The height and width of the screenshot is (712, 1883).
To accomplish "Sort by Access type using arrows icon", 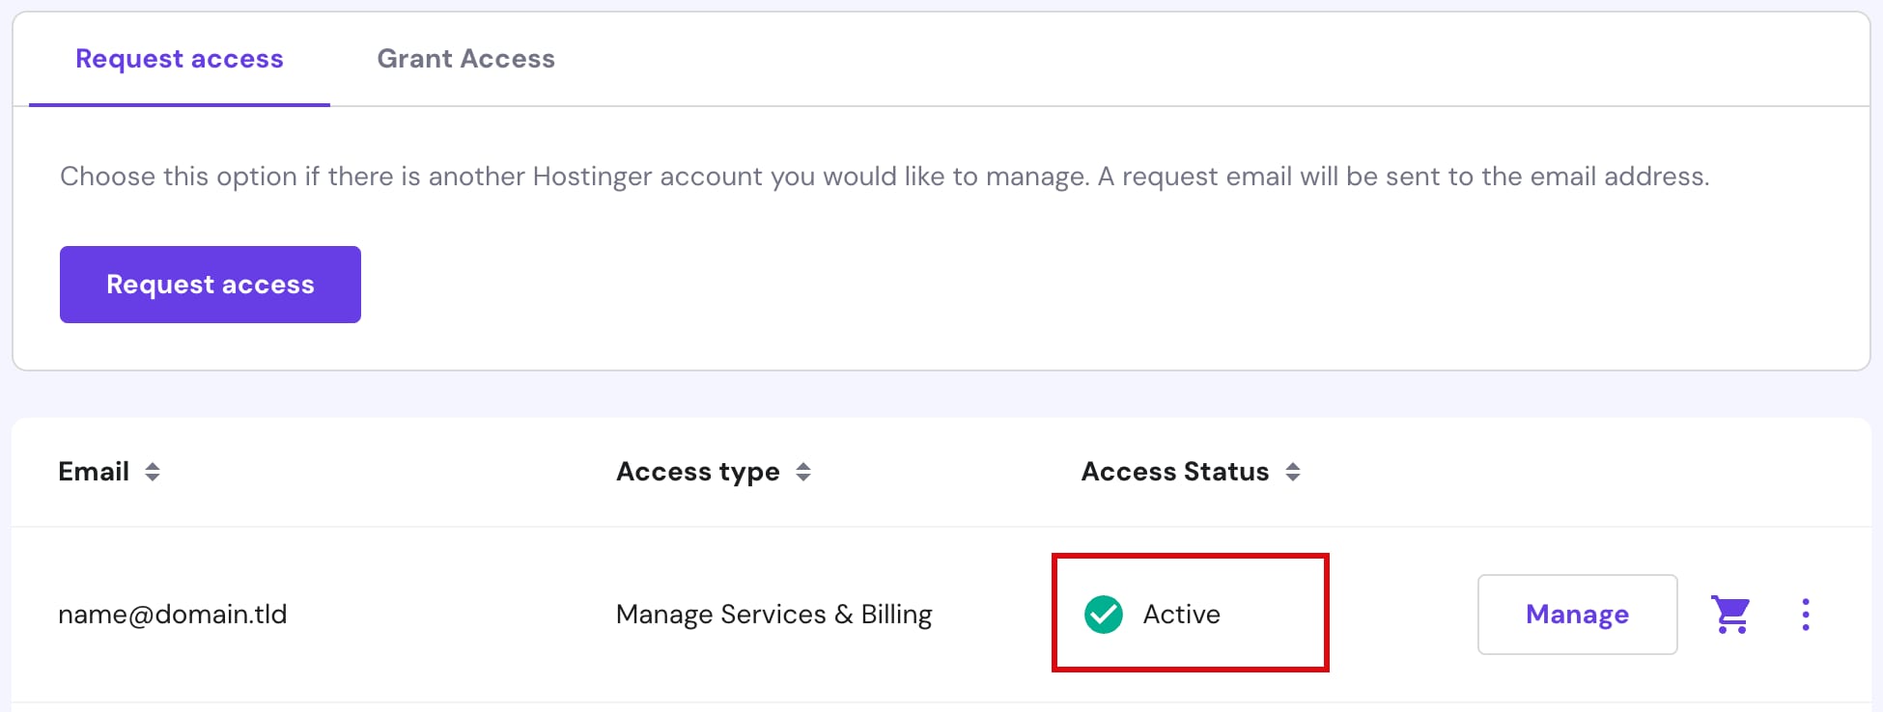I will (803, 472).
